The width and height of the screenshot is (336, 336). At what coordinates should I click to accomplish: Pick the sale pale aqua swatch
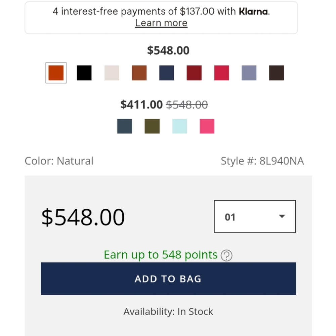tap(179, 126)
